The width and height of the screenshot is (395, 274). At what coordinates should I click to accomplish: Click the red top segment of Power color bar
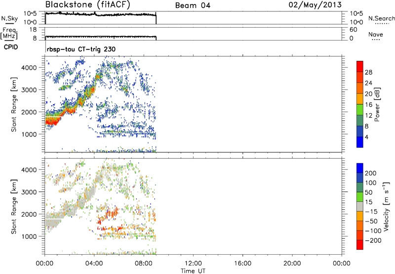[360, 67]
